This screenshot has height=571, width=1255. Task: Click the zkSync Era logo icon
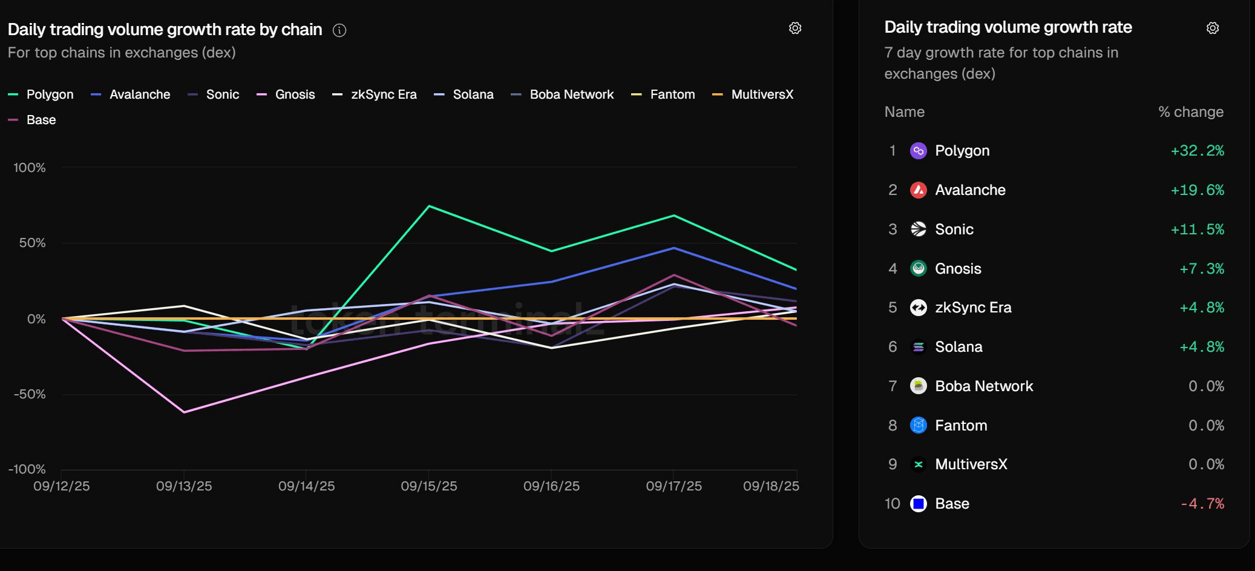click(x=919, y=308)
